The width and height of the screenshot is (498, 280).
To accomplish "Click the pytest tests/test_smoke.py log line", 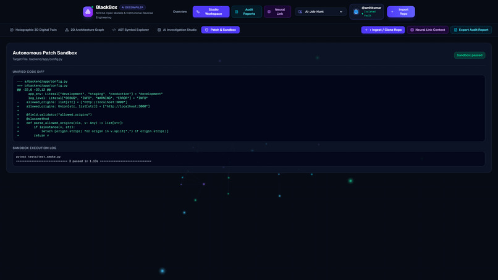I will pyautogui.click(x=38, y=156).
